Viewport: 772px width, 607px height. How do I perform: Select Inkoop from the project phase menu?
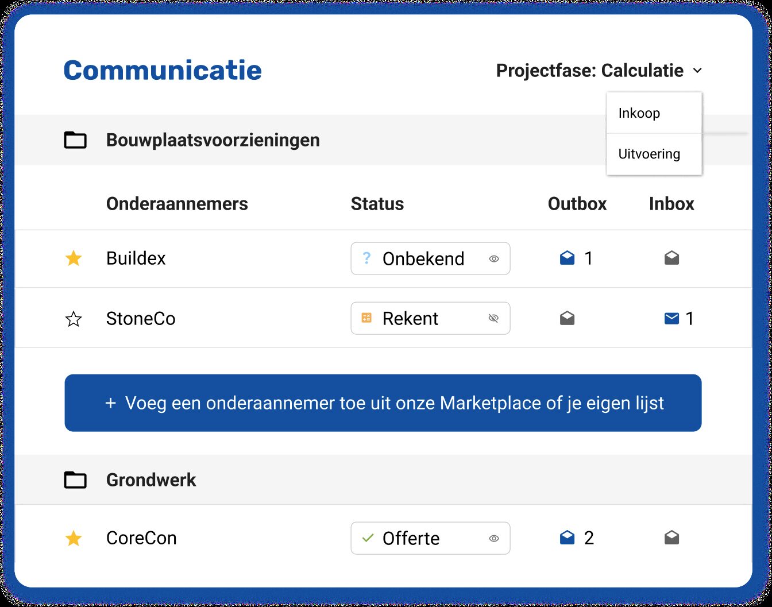click(654, 113)
